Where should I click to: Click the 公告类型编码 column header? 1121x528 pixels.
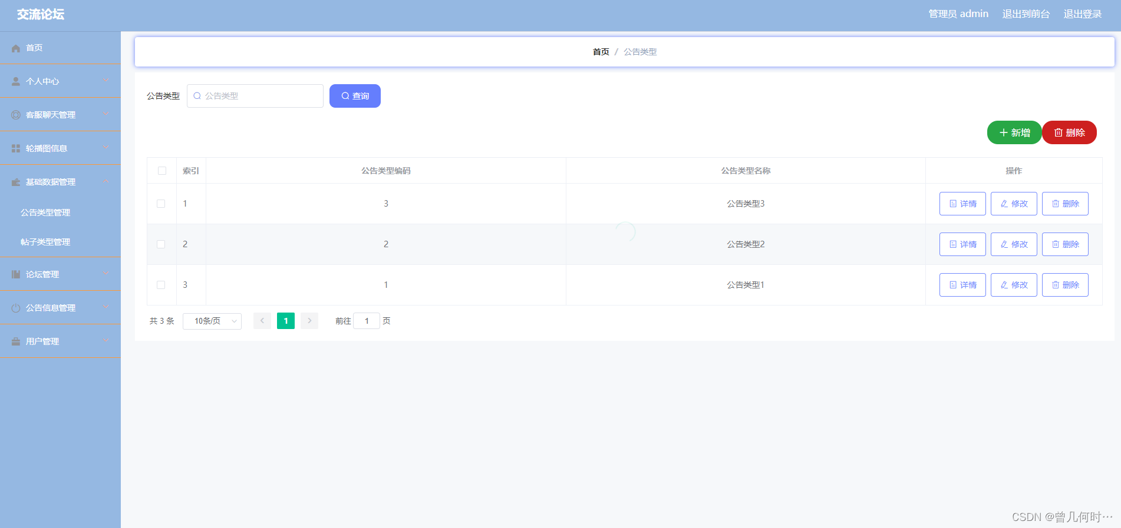pos(386,171)
